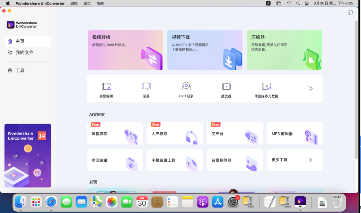The image size is (361, 213).
Task: Open Notes from the Dock
Action: (x=188, y=202)
